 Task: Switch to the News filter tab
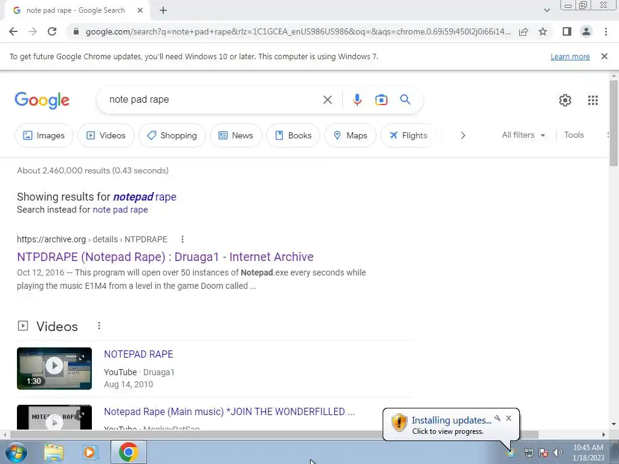click(x=236, y=135)
